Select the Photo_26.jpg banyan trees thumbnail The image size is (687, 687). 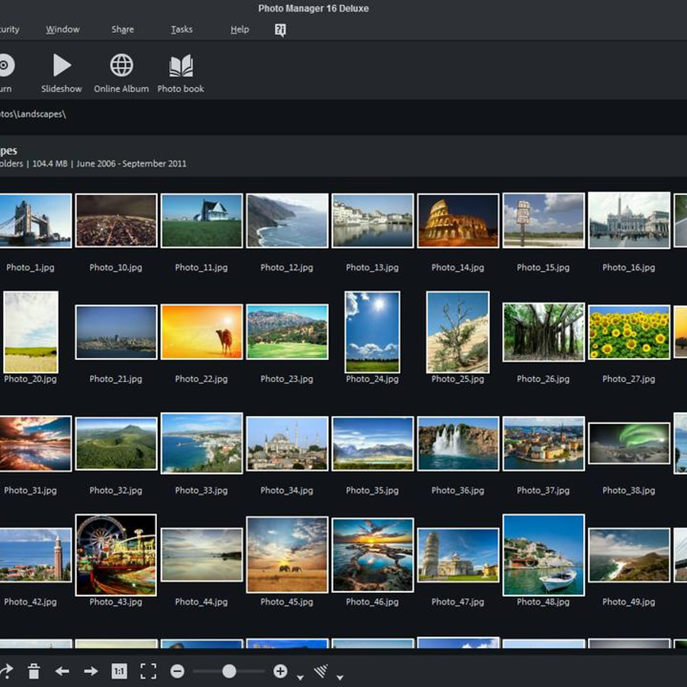pyautogui.click(x=544, y=332)
